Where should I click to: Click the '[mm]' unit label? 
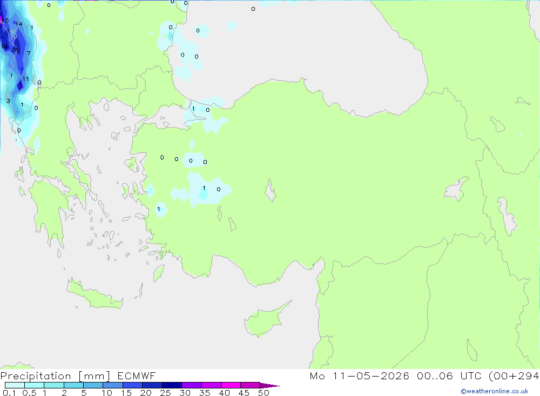coord(94,376)
